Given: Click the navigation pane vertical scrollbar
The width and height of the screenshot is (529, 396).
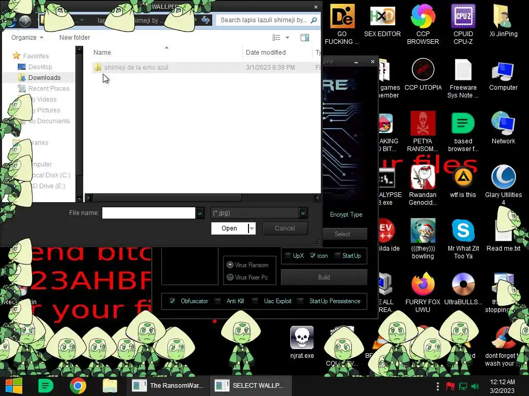Looking at the screenshot, I should point(79,114).
